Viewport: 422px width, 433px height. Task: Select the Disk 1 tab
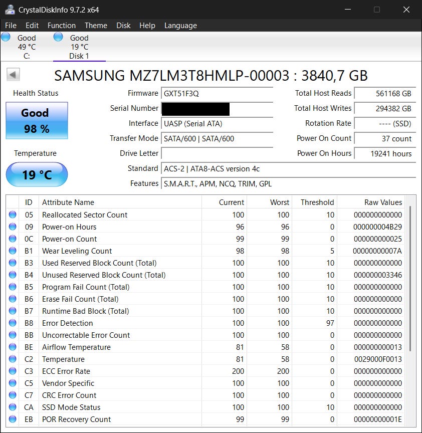(79, 47)
